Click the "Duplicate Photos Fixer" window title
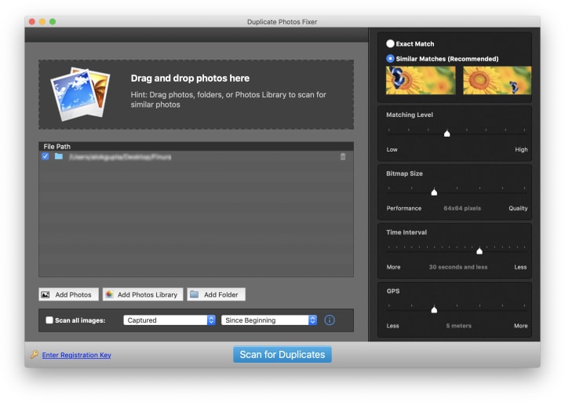The width and height of the screenshot is (565, 402). (x=282, y=22)
